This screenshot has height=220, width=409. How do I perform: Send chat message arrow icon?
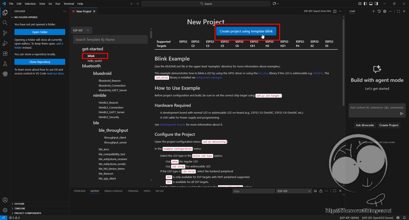click(x=402, y=114)
